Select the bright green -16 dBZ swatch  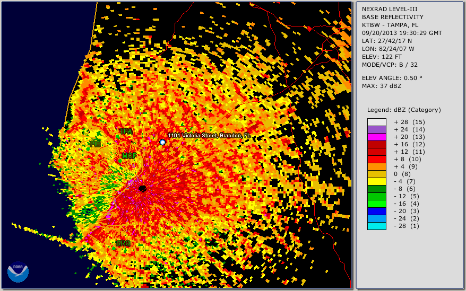coord(376,204)
